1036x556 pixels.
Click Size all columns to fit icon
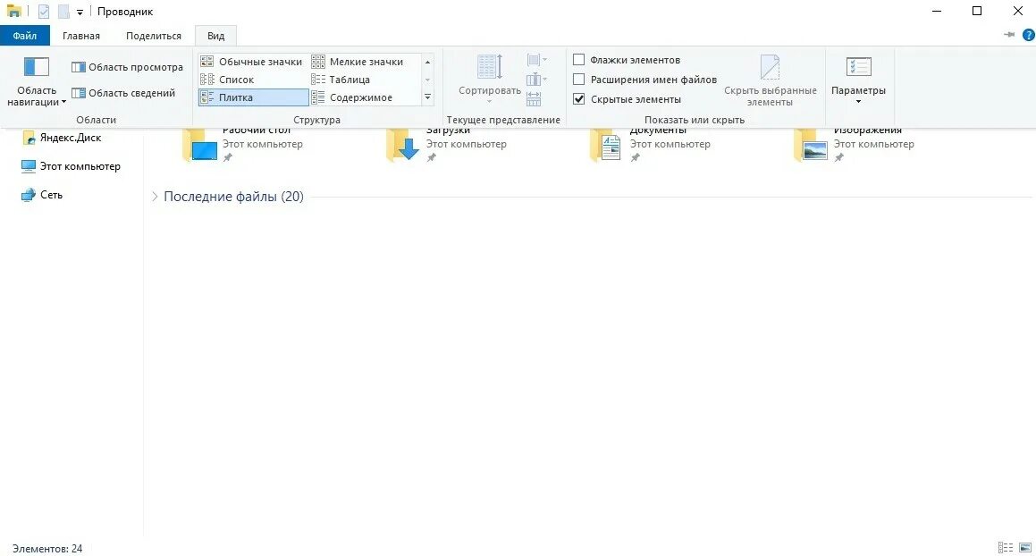(534, 99)
